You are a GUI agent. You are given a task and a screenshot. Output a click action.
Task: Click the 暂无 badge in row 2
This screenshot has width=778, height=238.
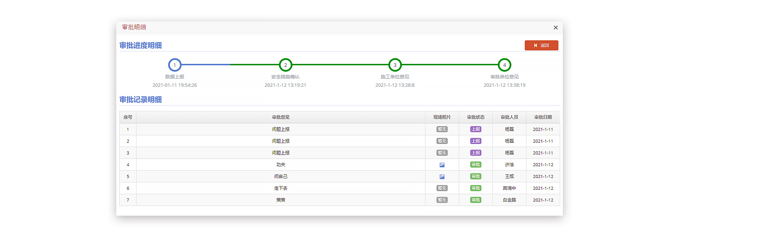point(442,141)
